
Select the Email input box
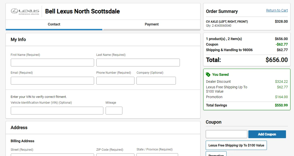[x=52, y=81]
